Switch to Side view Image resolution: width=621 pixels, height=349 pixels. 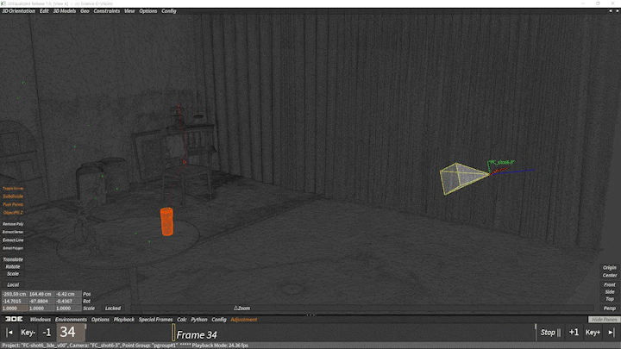[x=610, y=291]
